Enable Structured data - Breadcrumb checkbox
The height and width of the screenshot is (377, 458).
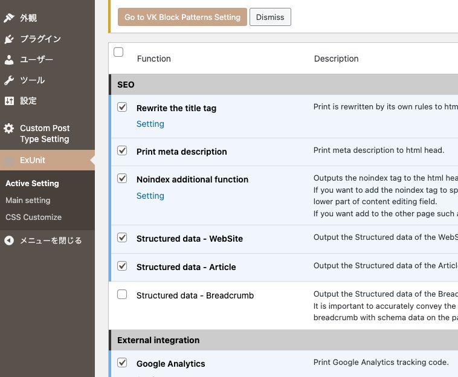point(122,294)
